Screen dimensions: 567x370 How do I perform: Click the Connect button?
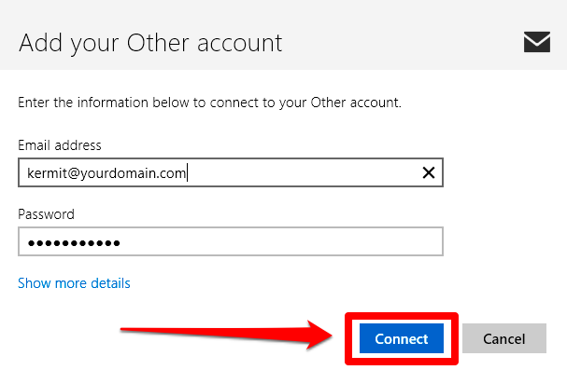(402, 338)
